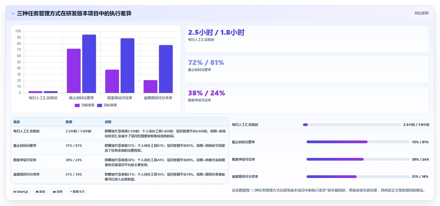Click the 进度 tag chip
Screen dimensions: 440x206
57,192
